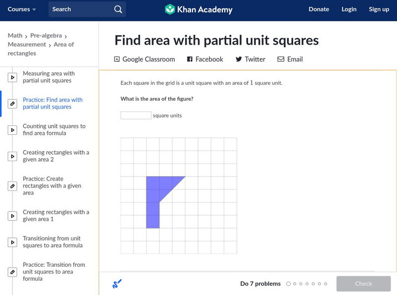397x295 pixels.
Task: Share using the Facebook icon
Action: tap(190, 59)
